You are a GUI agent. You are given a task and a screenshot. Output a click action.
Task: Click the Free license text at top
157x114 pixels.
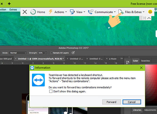(144, 4)
